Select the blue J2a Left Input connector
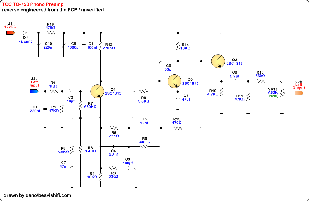Viewport: 309px width, 201px height. coord(34,91)
